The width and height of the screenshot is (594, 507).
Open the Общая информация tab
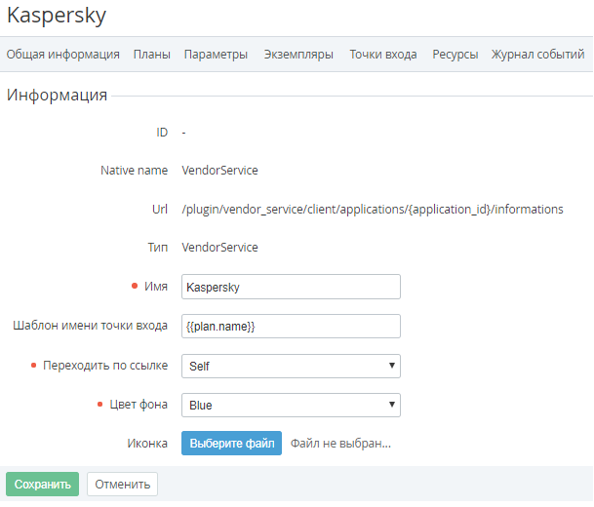click(x=63, y=55)
